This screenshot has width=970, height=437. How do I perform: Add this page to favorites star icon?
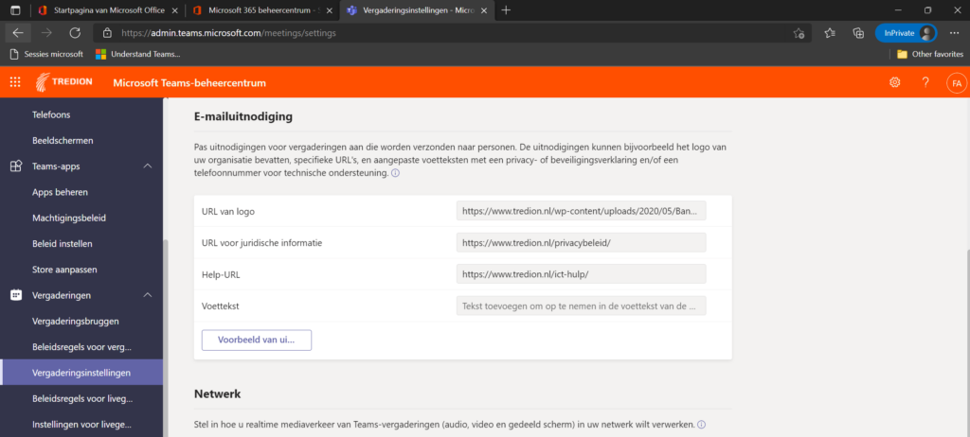pyautogui.click(x=799, y=33)
